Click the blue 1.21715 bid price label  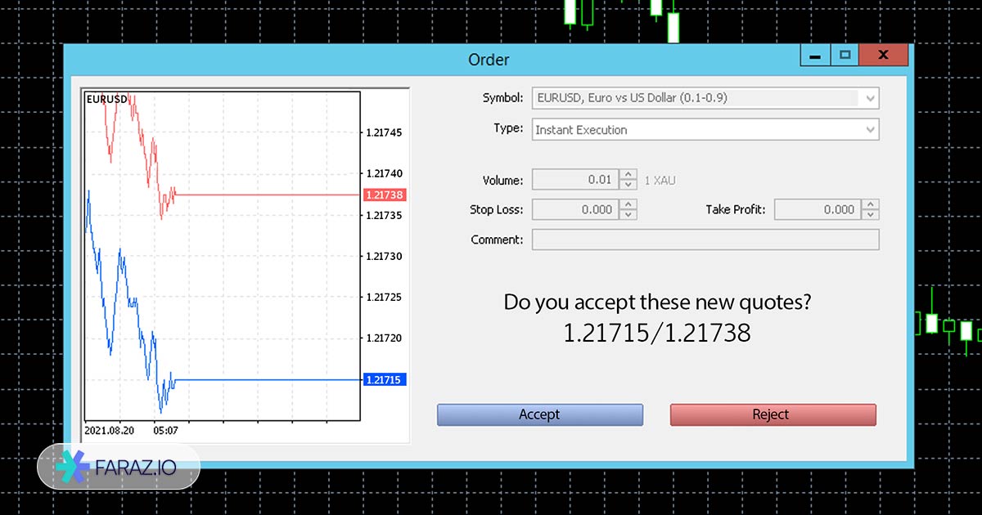[384, 379]
